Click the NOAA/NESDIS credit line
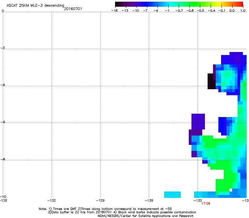The width and height of the screenshot is (249, 218). 145,216
